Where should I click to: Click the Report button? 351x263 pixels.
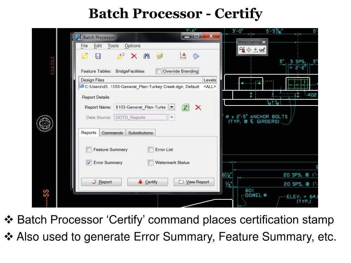[x=101, y=182]
